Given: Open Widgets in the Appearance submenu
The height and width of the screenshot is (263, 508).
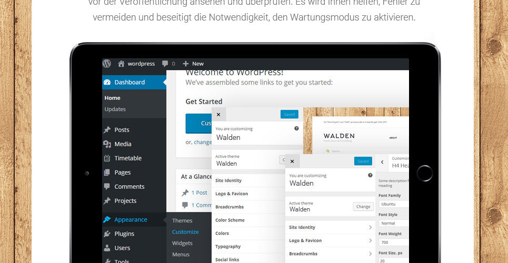Looking at the screenshot, I should point(182,243).
